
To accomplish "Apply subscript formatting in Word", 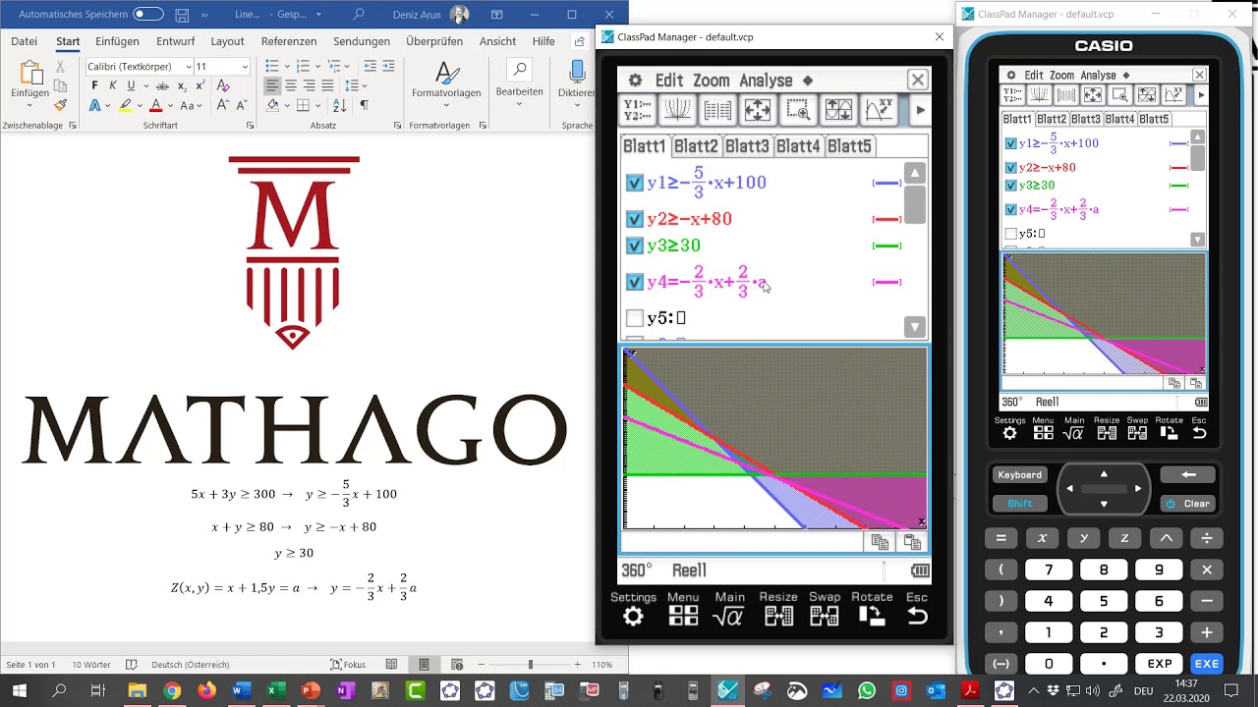I will tap(182, 86).
